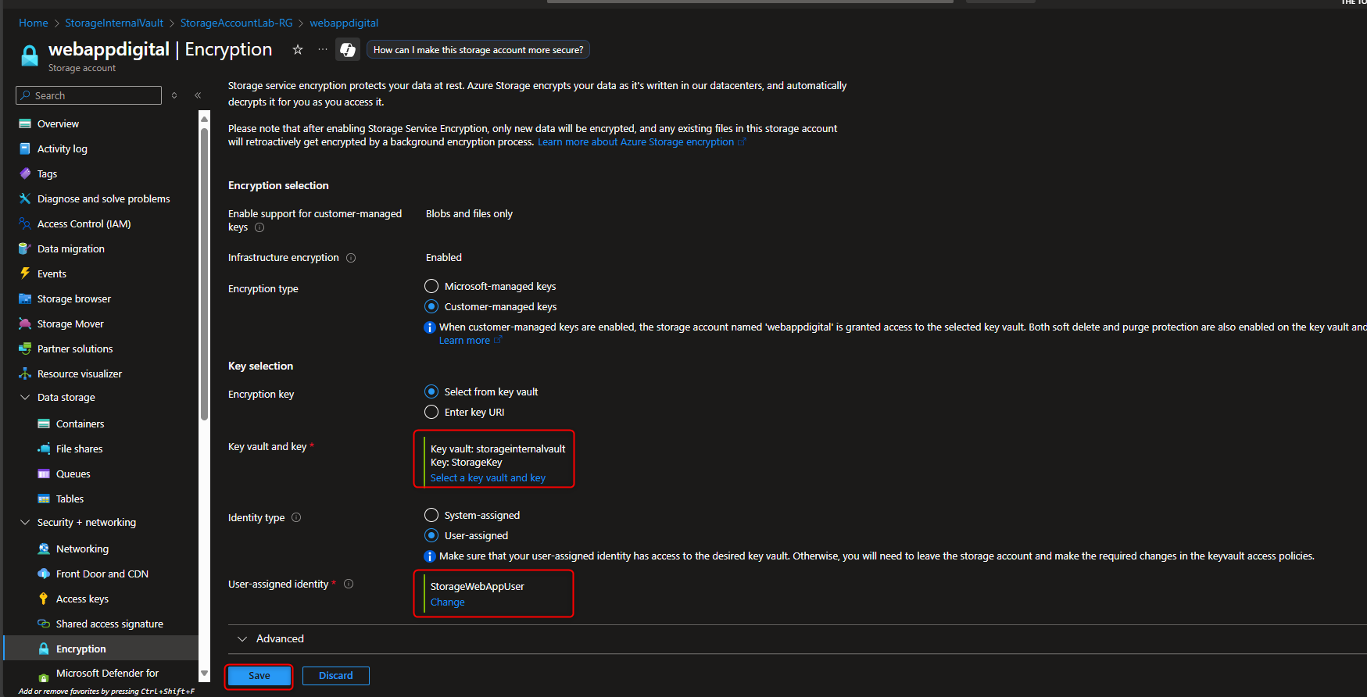Click 'How can I make this storage account more secure?'
This screenshot has height=697, width=1367.
[478, 50]
